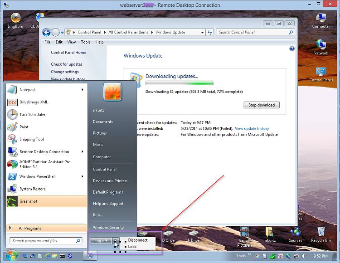The height and width of the screenshot is (263, 340).
Task: Open the Canon Pictures desktop icon
Action: click(x=244, y=237)
